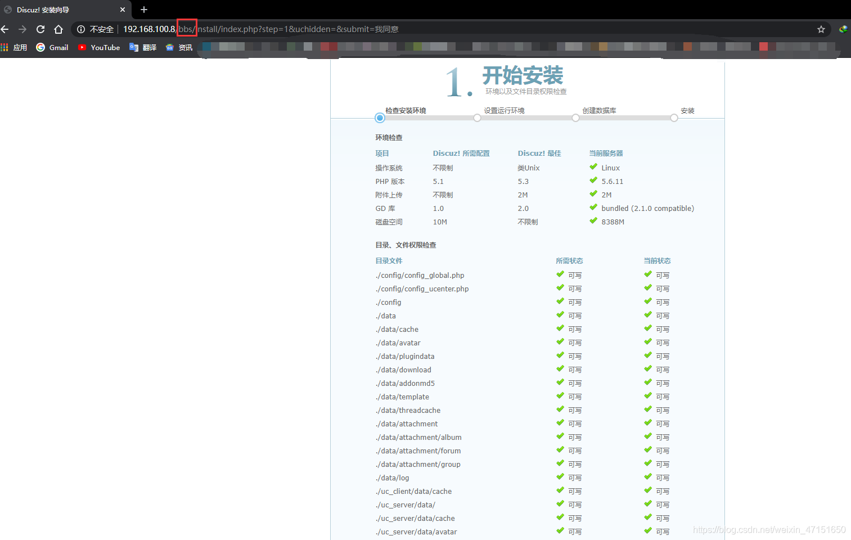Click the Linux check mark icon
The image size is (851, 540).
coord(593,166)
